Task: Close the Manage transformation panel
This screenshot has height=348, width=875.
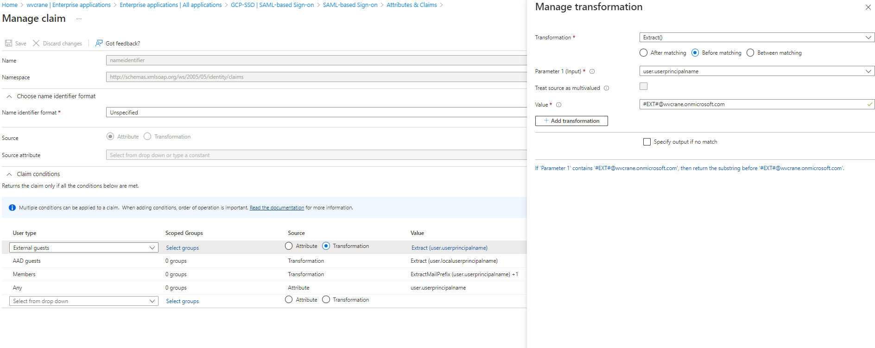Action: (x=868, y=7)
